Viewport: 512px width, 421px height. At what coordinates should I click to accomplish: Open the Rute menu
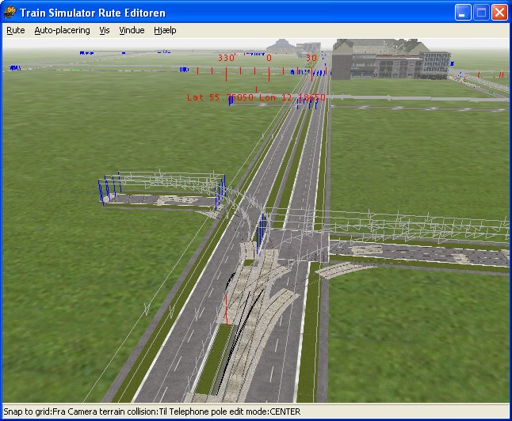tap(16, 30)
